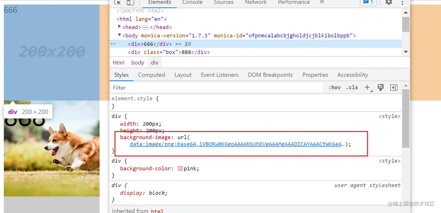The height and width of the screenshot is (213, 441).
Task: Click the running corgi background image
Action: [x=52, y=148]
